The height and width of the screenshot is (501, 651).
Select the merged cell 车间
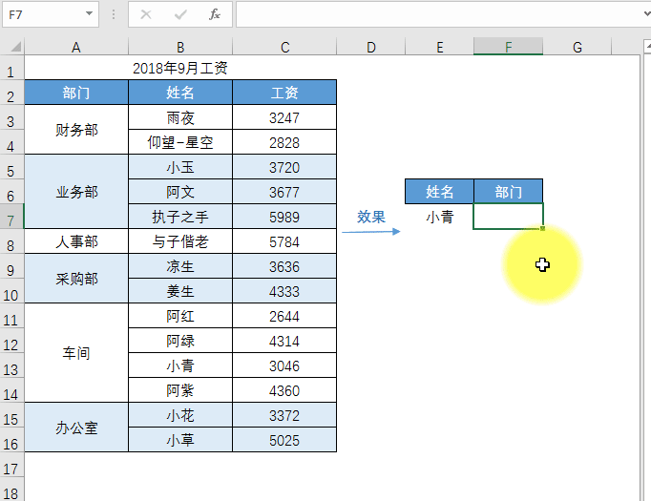(x=76, y=353)
